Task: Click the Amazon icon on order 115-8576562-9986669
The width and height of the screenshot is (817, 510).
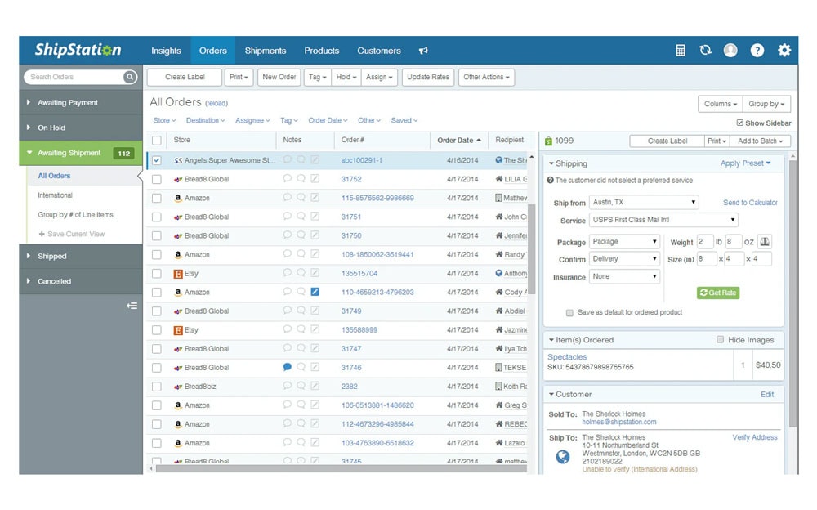Action: pos(178,198)
